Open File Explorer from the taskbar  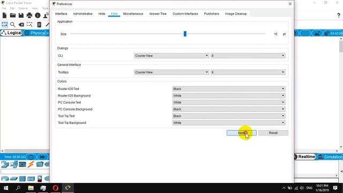click(31, 188)
